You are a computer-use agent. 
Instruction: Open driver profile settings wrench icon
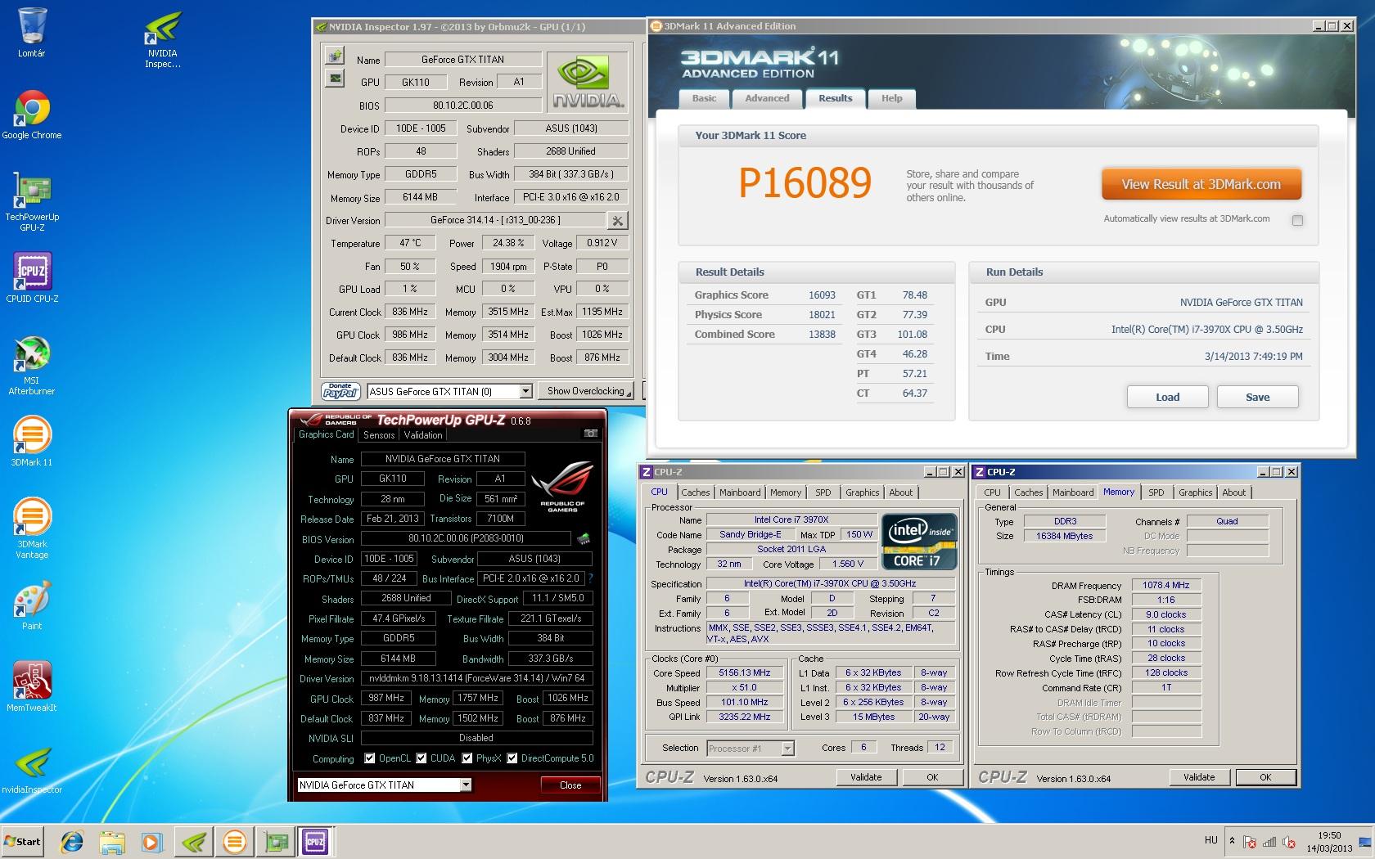[617, 220]
